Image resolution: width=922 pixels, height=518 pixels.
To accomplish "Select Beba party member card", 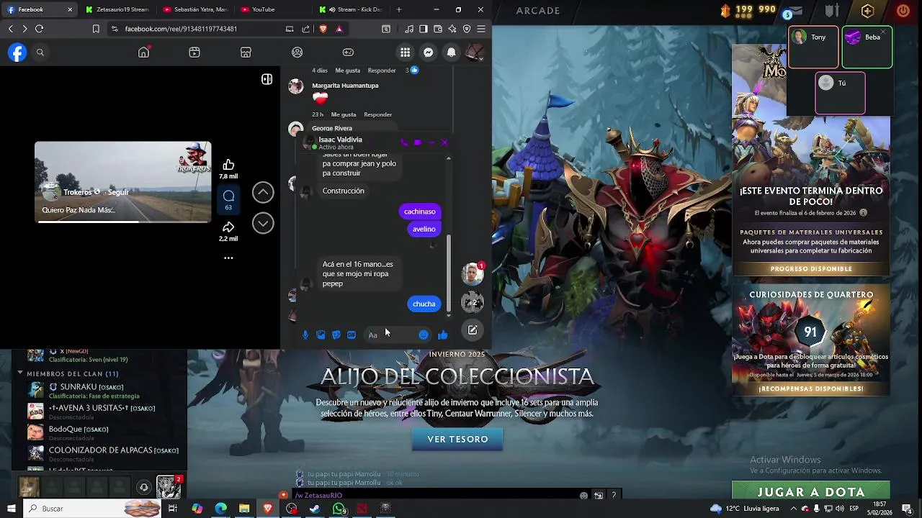I will (x=867, y=47).
